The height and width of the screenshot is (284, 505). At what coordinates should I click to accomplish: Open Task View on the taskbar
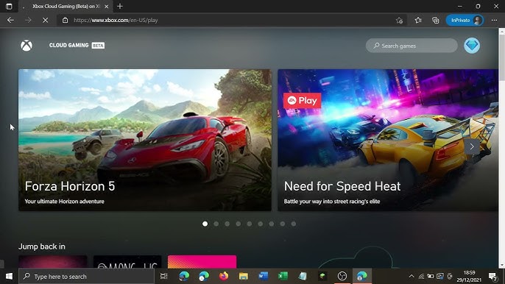(164, 276)
